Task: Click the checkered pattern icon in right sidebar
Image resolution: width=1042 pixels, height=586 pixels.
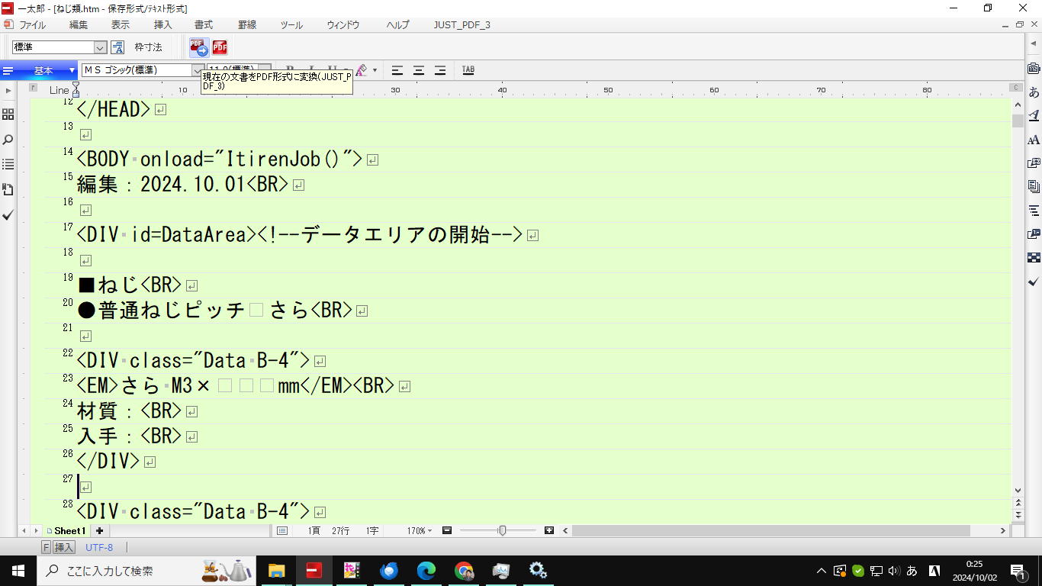Action: tap(1034, 258)
